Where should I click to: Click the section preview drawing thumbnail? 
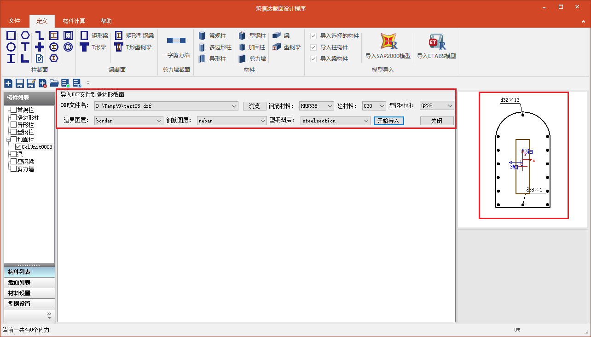coord(523,155)
